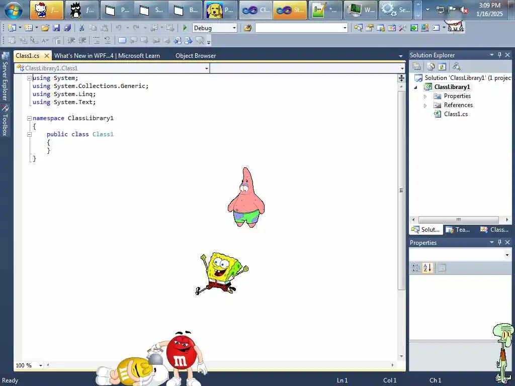Screen dimensions: 515x386
Task: Open the Toolbox from the hammer-wrench icon
Action: coord(403,28)
